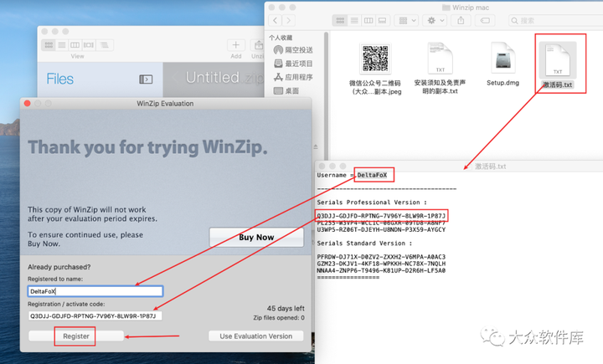
Task: Click the serial starting with GZM23
Action: pos(381,264)
